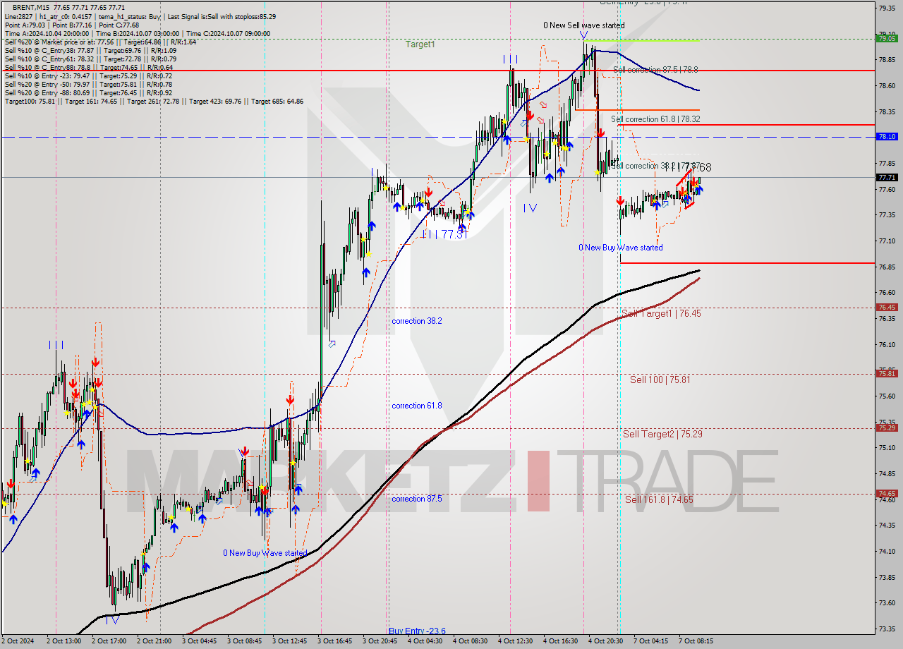903x649 pixels.
Task: Click '2 Oct 2024' on the time axis
Action: [18, 641]
